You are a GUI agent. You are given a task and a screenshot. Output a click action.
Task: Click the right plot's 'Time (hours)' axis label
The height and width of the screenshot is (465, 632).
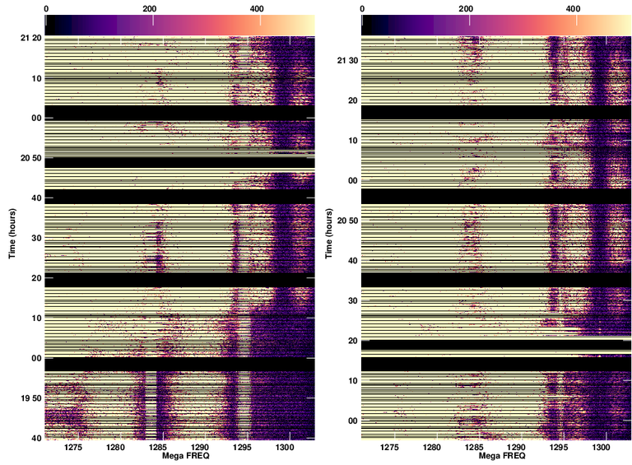[330, 237]
